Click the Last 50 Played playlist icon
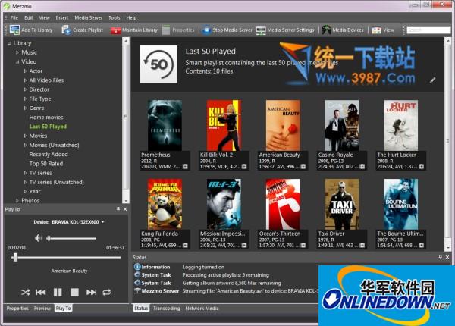This screenshot has height=326, width=455. pos(158,64)
